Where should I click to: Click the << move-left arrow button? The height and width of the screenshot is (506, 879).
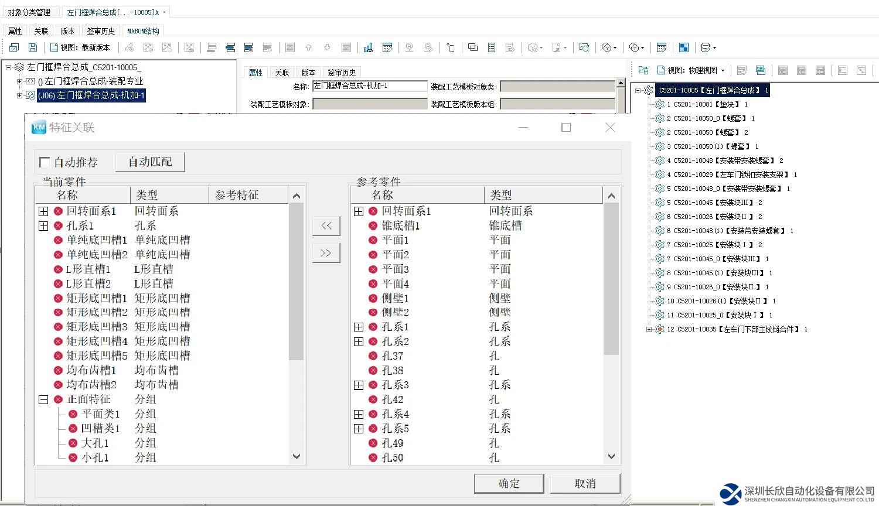tap(326, 225)
